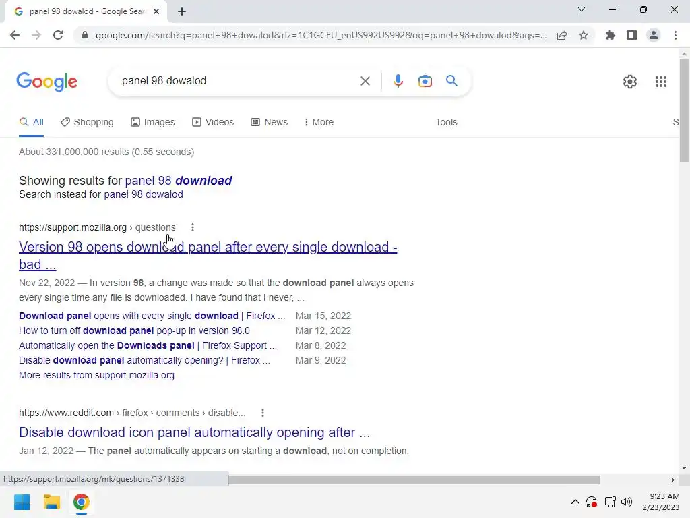Click the horizontal scrollbar right arrow

point(672,480)
